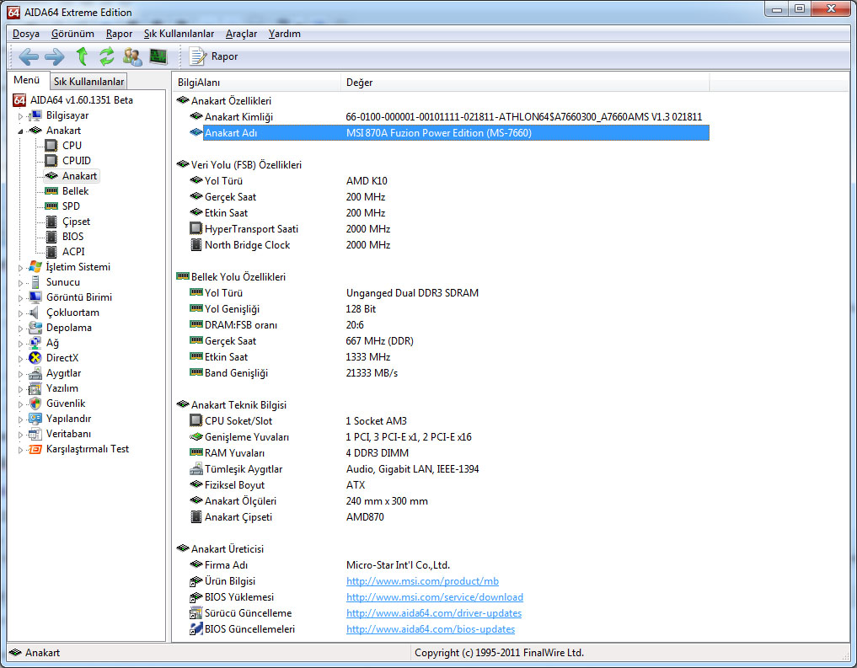The width and height of the screenshot is (857, 668).
Task: Go back with the blue left arrow
Action: (29, 56)
